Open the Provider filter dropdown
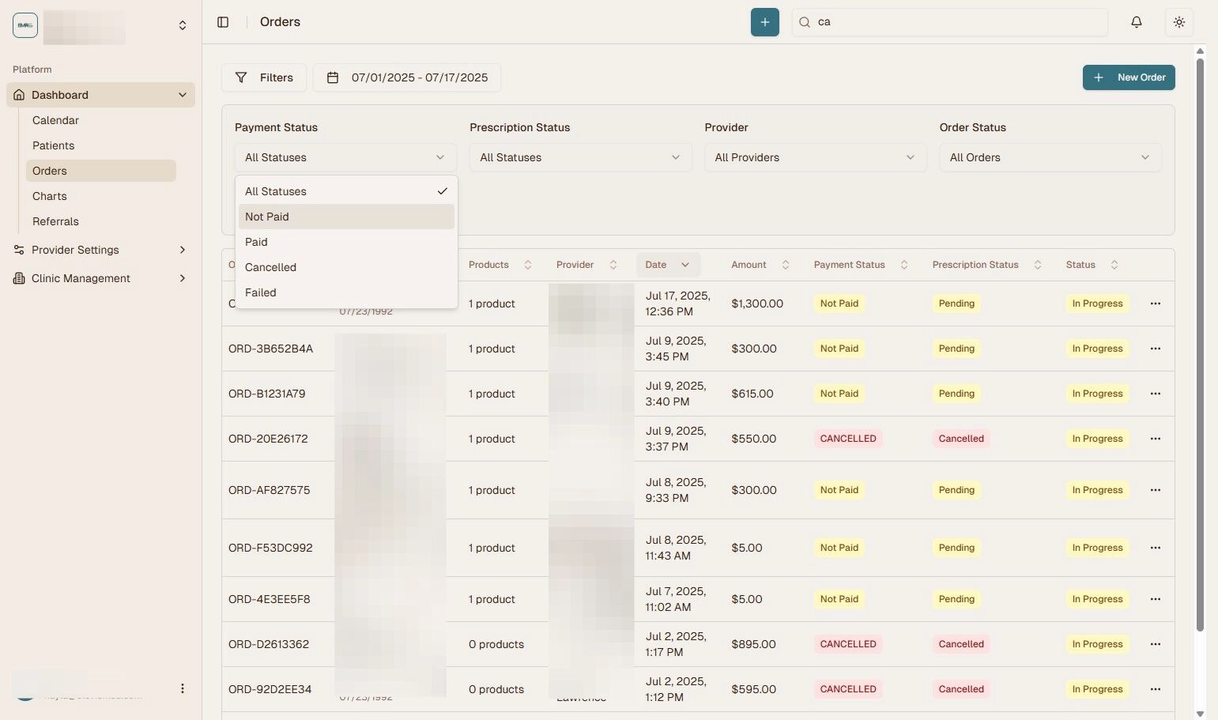1218x720 pixels. pos(815,157)
